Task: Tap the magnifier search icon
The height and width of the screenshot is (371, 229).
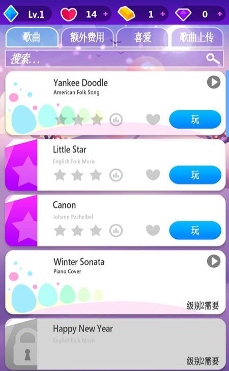Action: click(213, 58)
